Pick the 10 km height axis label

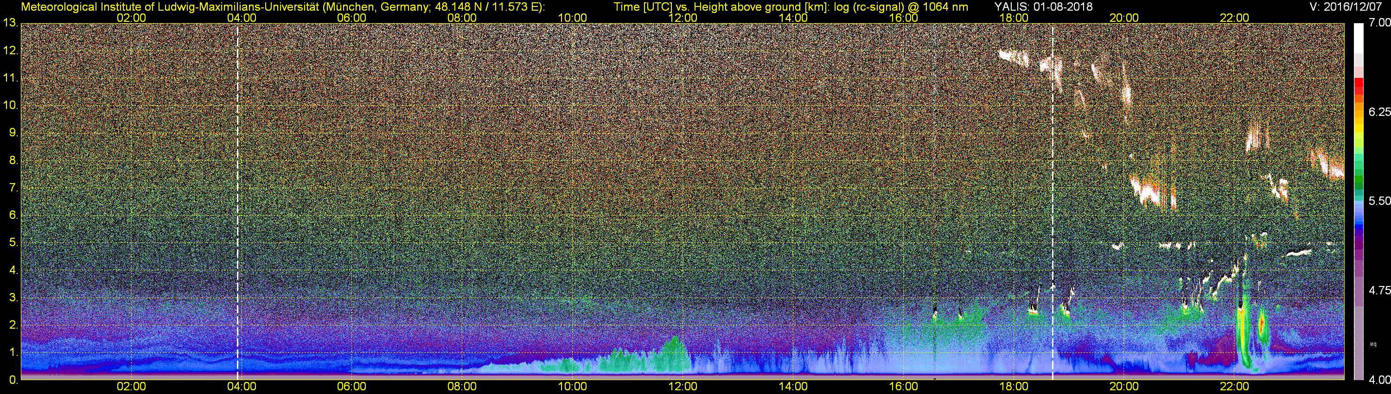[x=10, y=105]
